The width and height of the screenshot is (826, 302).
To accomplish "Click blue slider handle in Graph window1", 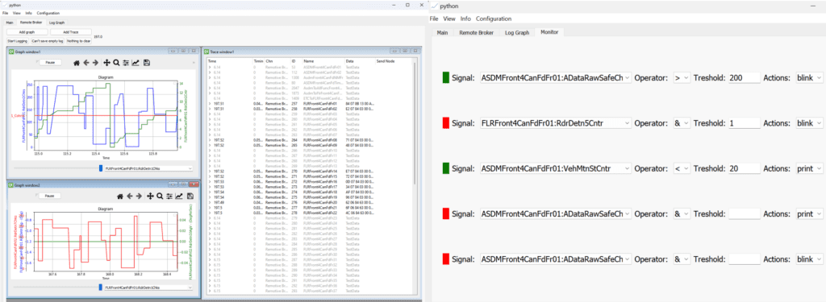I will [101, 168].
